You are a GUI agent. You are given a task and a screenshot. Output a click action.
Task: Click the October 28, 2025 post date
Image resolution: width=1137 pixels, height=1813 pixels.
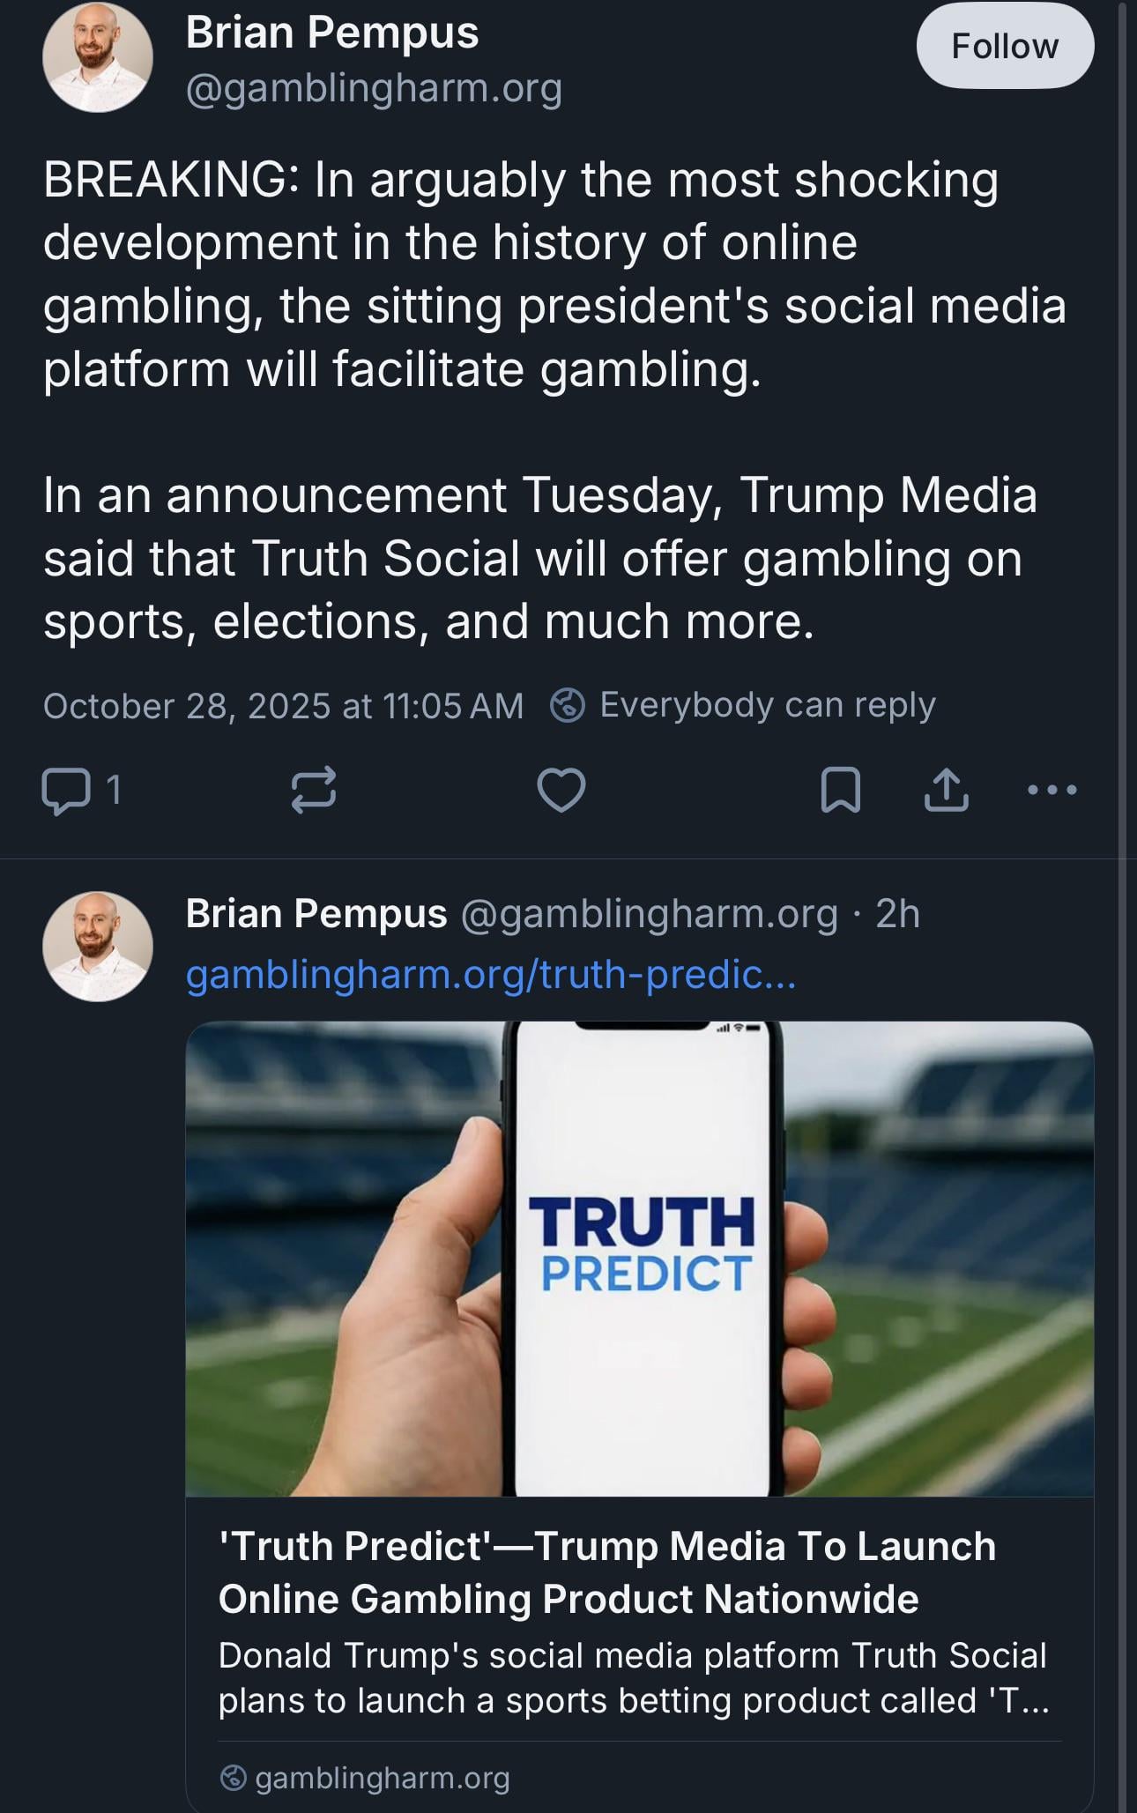(x=283, y=706)
